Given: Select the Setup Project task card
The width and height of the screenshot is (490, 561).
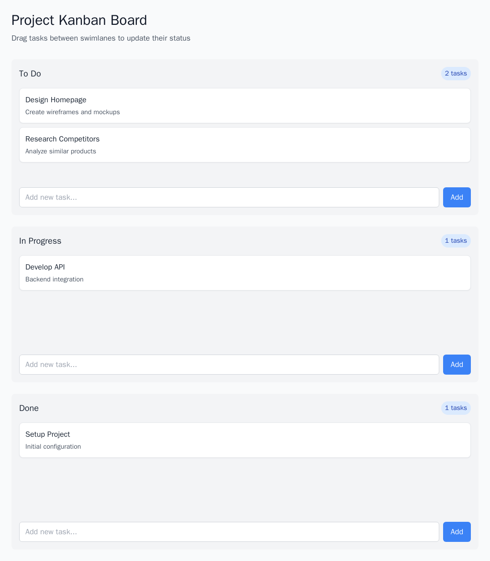Looking at the screenshot, I should (245, 440).
